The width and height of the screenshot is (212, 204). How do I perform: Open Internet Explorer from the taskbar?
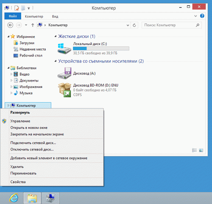14,198
